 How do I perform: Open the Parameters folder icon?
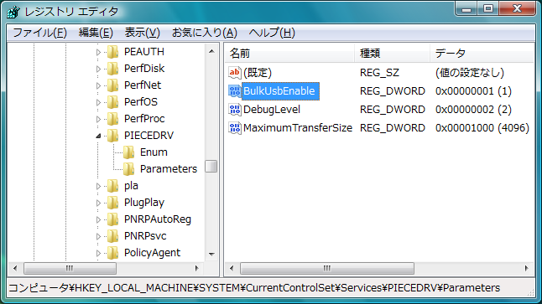tap(128, 168)
